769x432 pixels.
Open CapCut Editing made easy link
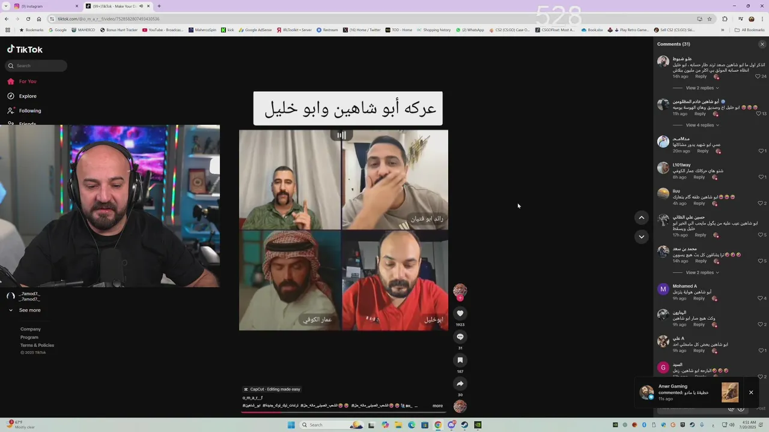[x=272, y=389]
